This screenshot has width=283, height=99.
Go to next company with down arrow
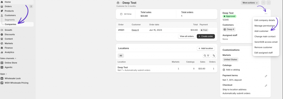[269, 3]
